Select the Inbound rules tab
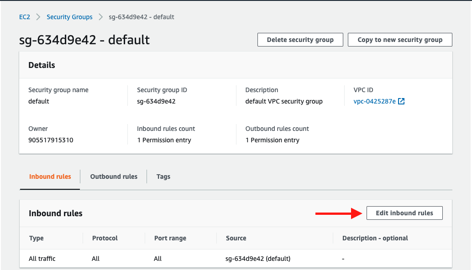 coord(50,177)
